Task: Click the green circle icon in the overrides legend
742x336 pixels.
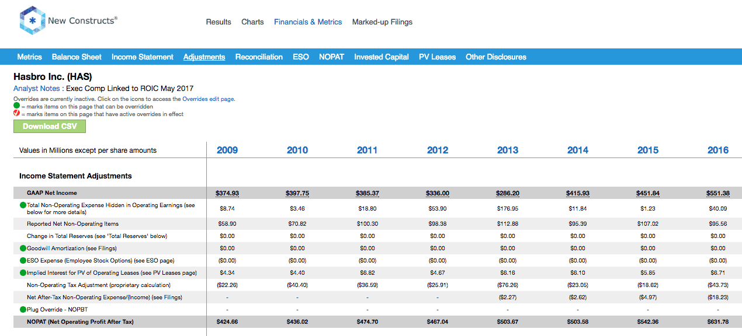Action: tap(16, 107)
